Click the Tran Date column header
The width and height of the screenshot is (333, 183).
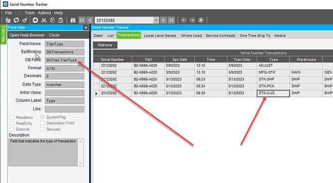click(x=242, y=59)
